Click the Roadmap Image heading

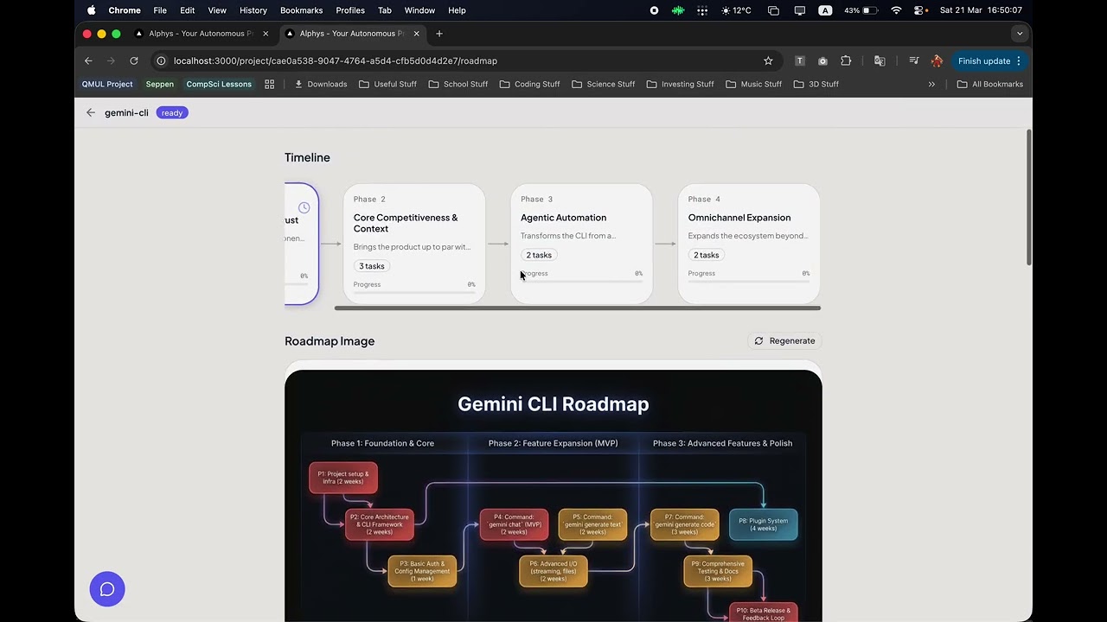[x=330, y=341]
